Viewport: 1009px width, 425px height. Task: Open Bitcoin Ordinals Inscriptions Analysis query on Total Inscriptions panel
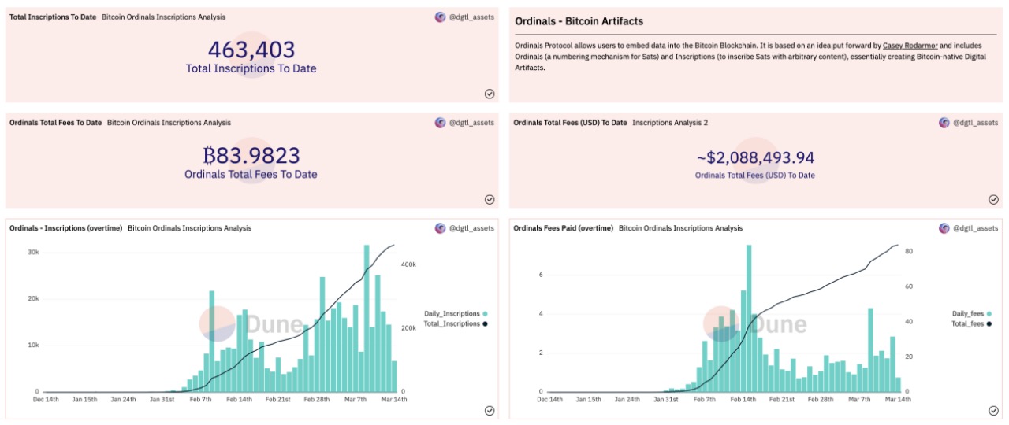163,17
